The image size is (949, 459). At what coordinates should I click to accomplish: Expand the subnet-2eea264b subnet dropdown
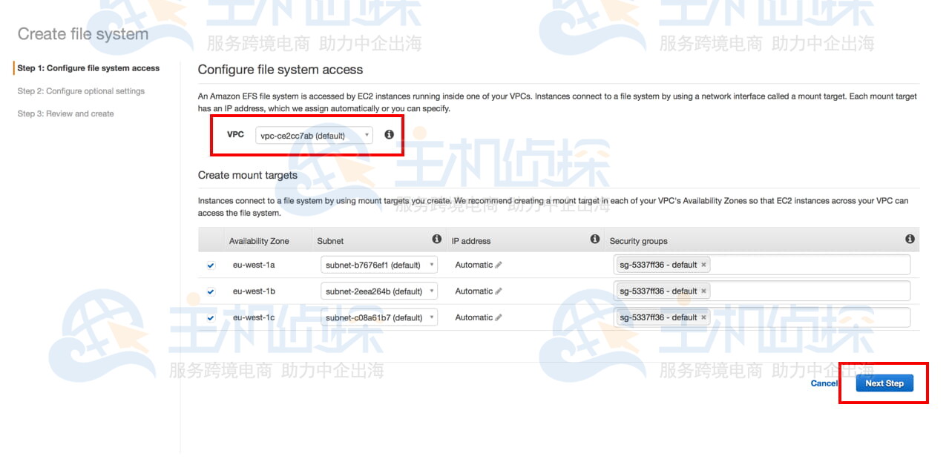(378, 291)
